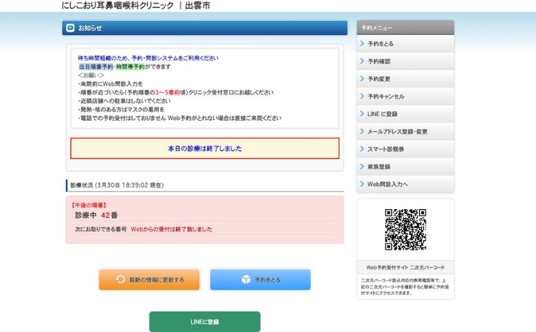
Task: Click the お知らせ speech bubble icon
Action: [x=70, y=28]
